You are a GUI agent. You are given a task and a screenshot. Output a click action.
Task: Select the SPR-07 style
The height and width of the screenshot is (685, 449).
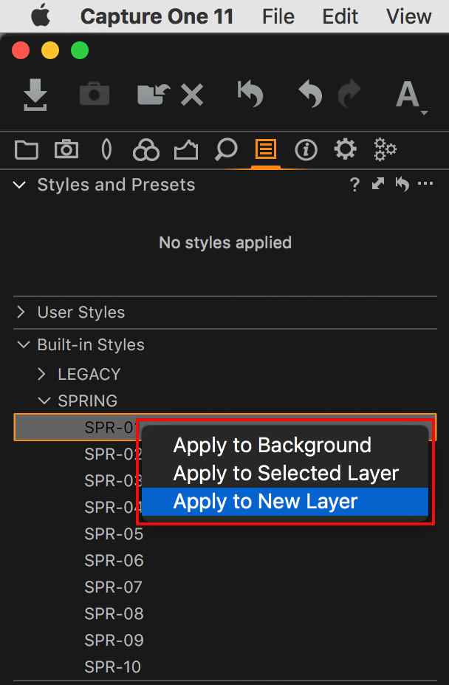[x=113, y=587]
